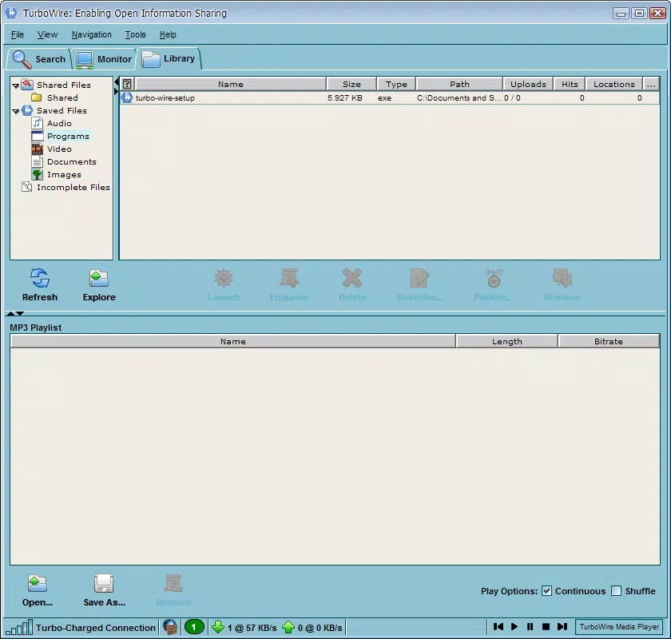Select Documents in Saved Files
The width and height of the screenshot is (671, 639).
pyautogui.click(x=71, y=162)
